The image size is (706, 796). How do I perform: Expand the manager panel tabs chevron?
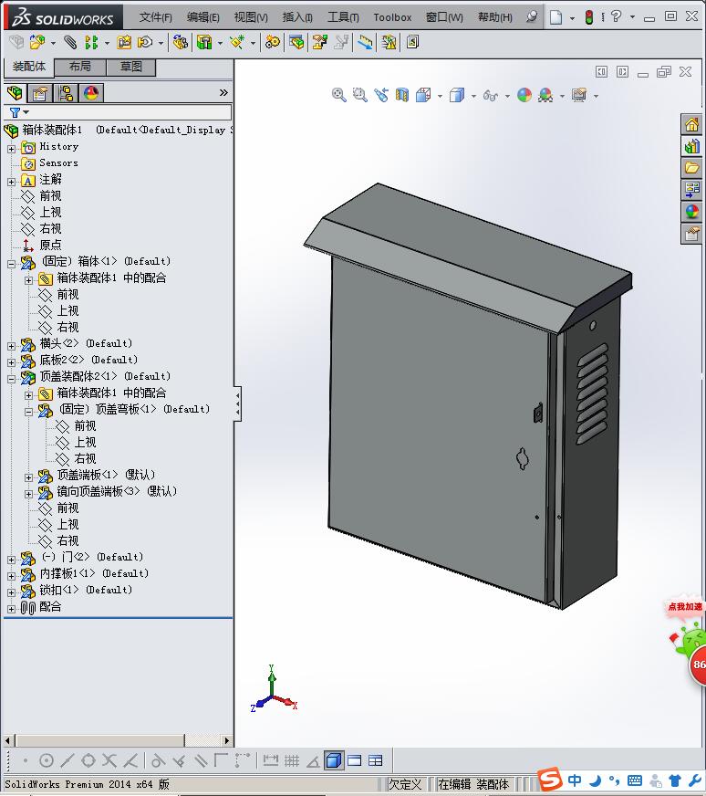click(x=223, y=92)
